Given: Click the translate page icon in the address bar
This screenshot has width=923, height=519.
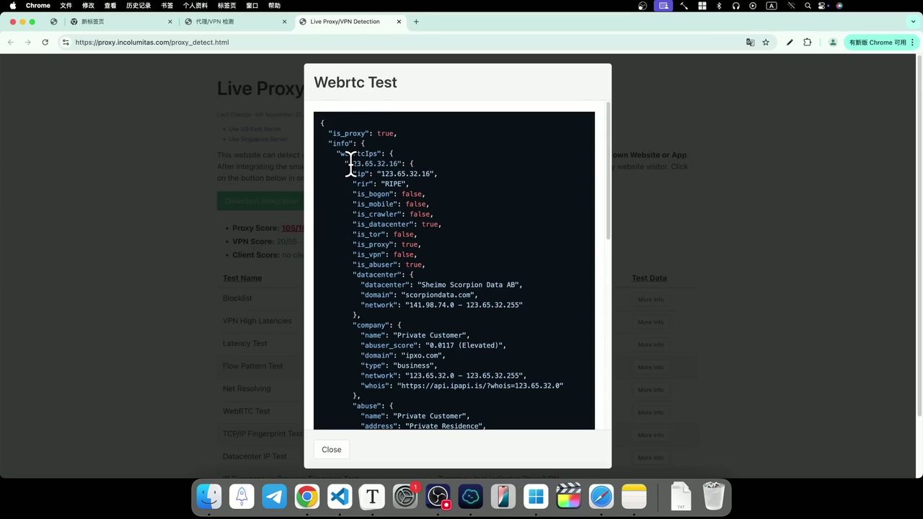Looking at the screenshot, I should [750, 42].
